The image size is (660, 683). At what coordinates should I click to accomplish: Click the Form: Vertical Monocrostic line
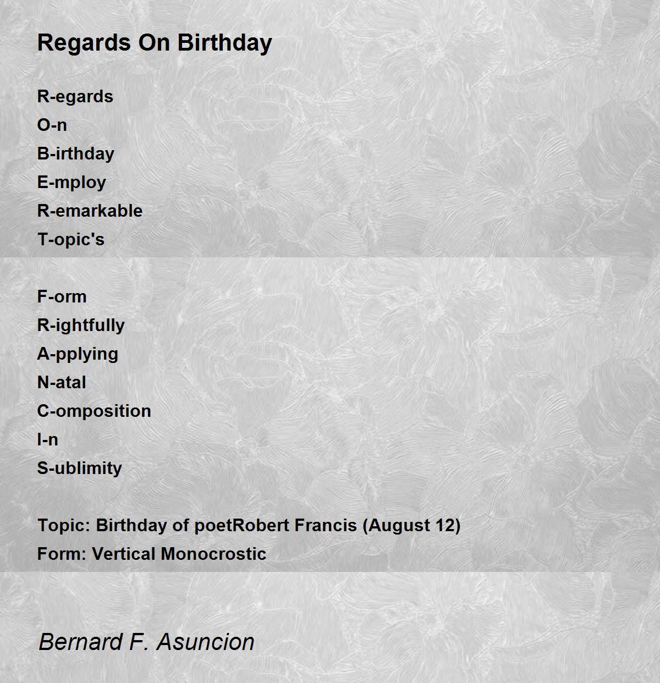click(152, 554)
